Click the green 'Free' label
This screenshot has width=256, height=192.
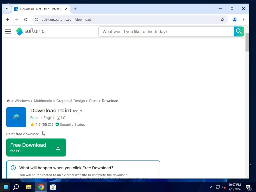34,118
